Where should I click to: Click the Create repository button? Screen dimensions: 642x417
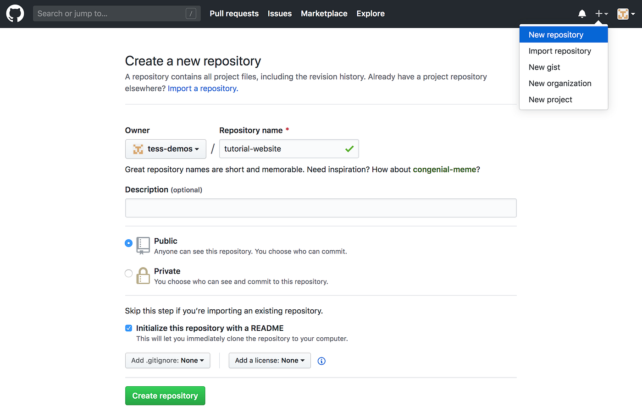tap(165, 396)
